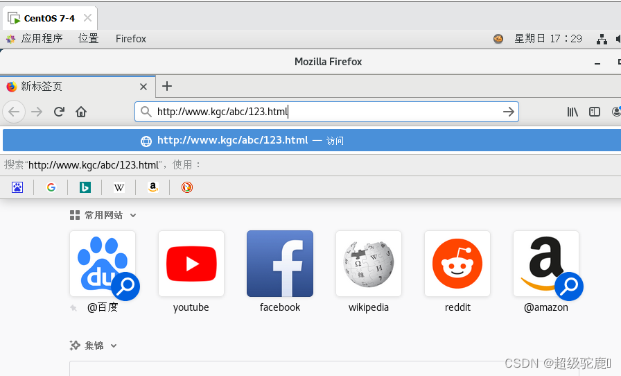Open the Library bookshelf icon

click(572, 112)
